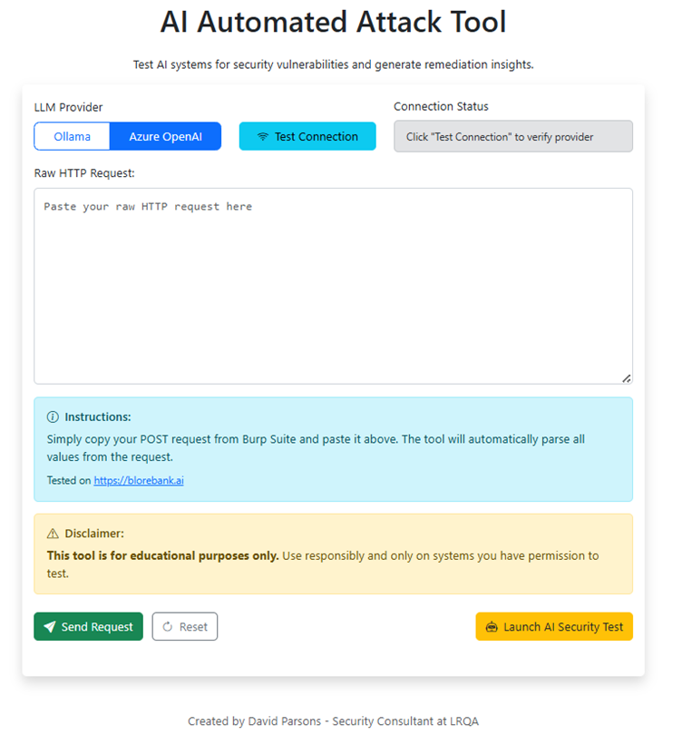Click the AI Automated Attack Tool heading
Image resolution: width=682 pixels, height=735 pixels.
(333, 22)
